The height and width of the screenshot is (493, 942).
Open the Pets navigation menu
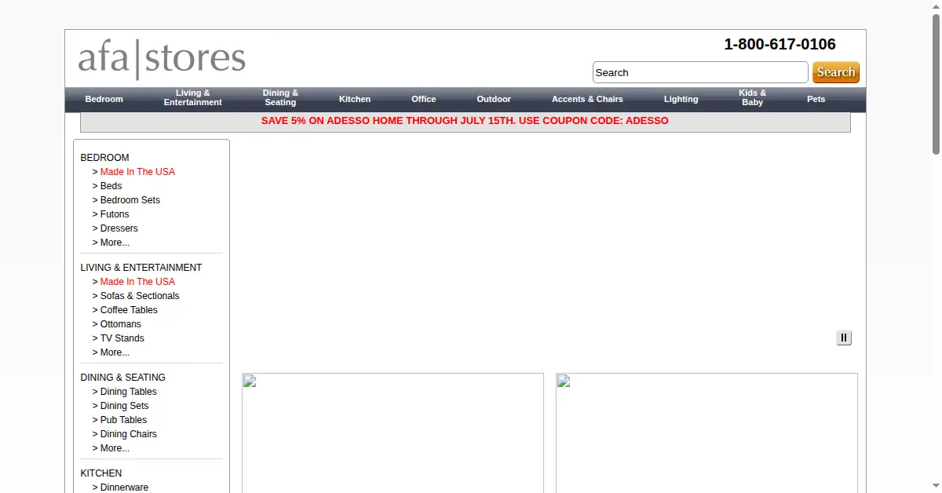[816, 99]
